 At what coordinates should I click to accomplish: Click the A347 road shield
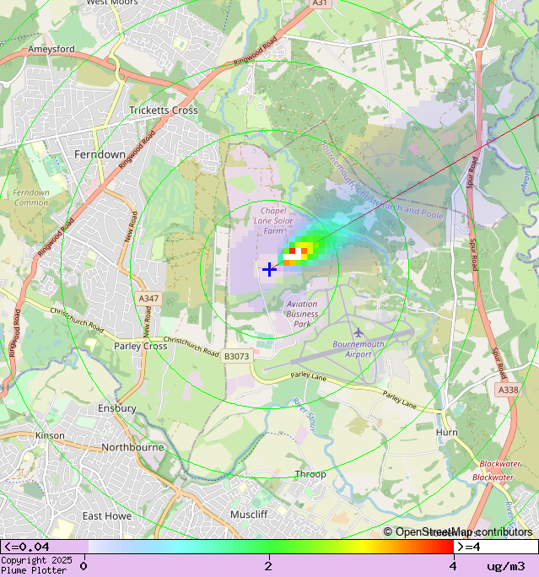148,299
